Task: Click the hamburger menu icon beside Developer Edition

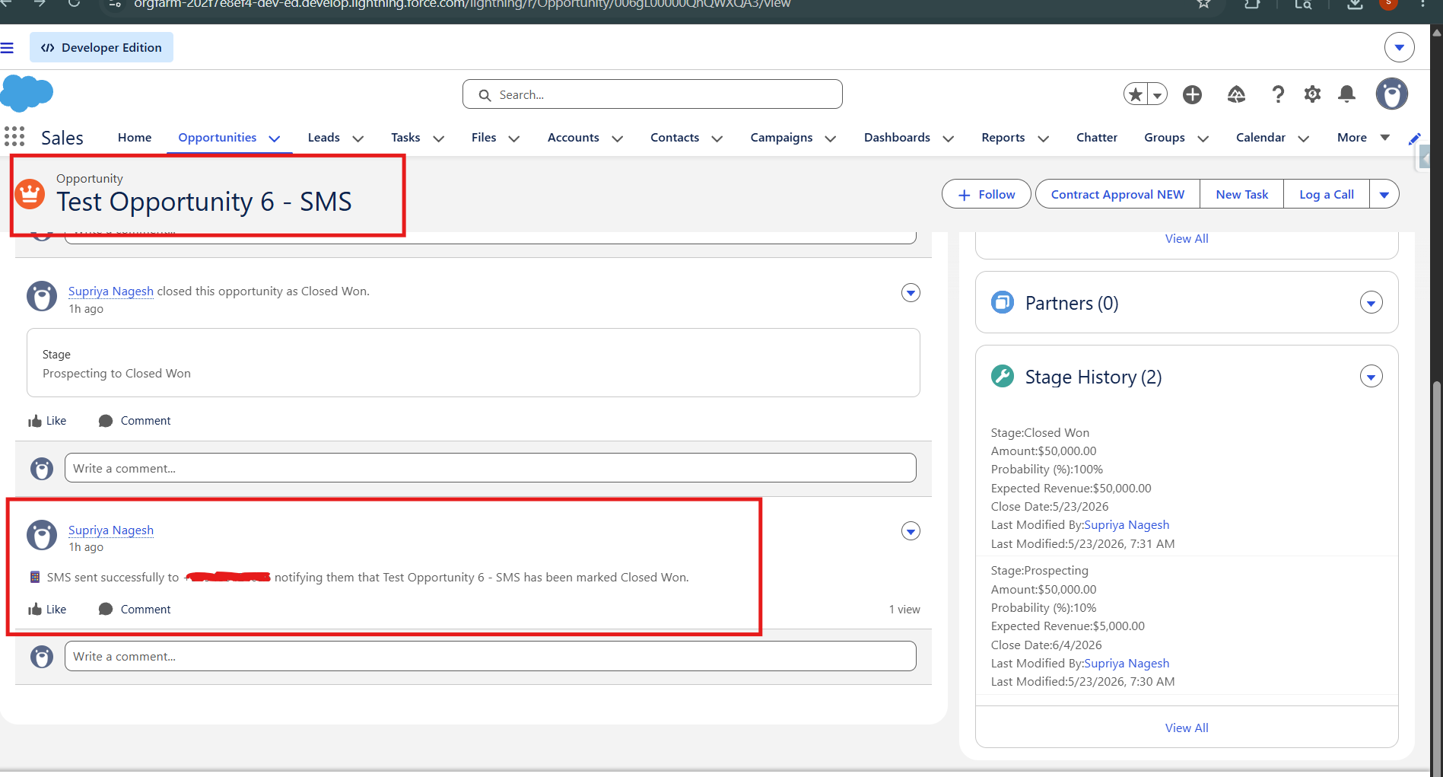Action: [x=8, y=48]
